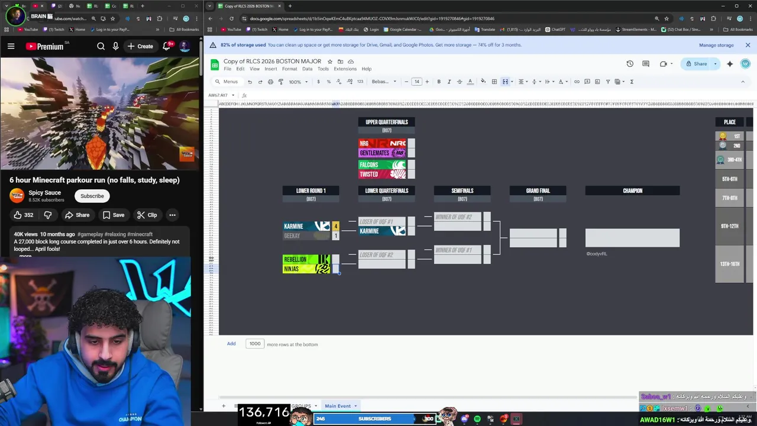Create a filter with the funnel icon
This screenshot has width=757, height=426.
607,82
